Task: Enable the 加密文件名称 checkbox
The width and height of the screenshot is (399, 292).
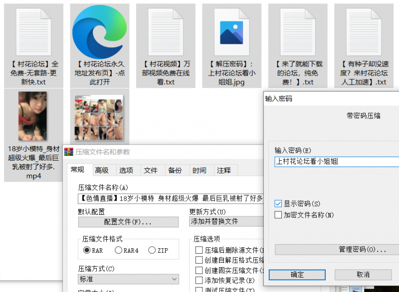Action: [278, 215]
